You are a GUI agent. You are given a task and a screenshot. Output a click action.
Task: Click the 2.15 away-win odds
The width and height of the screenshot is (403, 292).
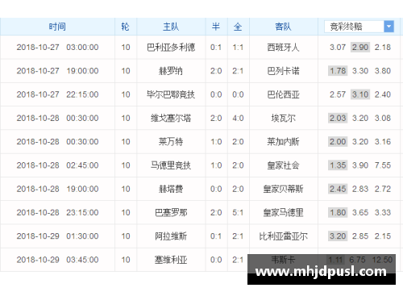coord(383,236)
